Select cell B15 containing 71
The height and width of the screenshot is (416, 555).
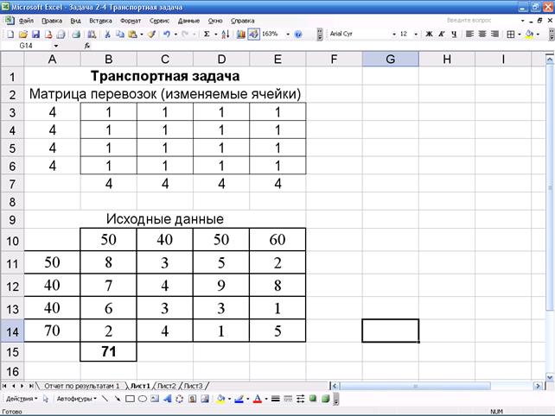point(108,351)
